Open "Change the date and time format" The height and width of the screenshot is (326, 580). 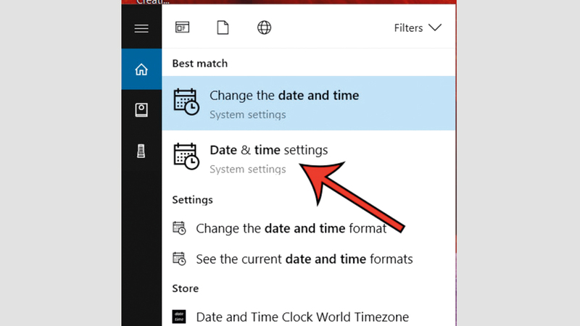tap(291, 228)
